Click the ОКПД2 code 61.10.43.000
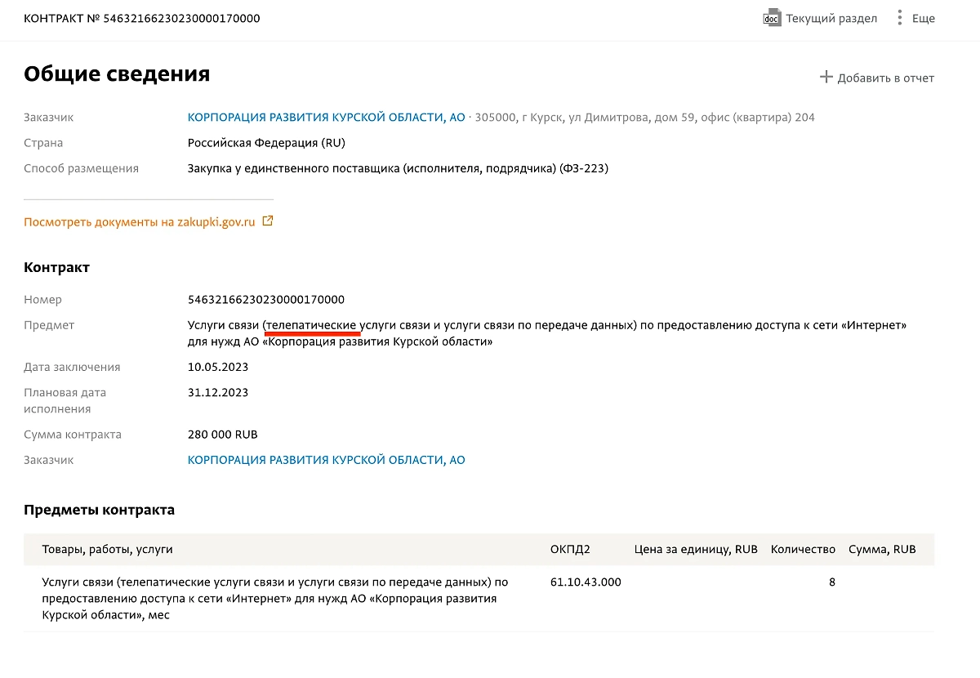This screenshot has width=980, height=678. 586,582
